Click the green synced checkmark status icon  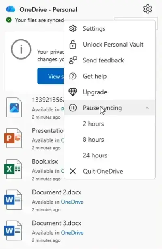[9, 20]
